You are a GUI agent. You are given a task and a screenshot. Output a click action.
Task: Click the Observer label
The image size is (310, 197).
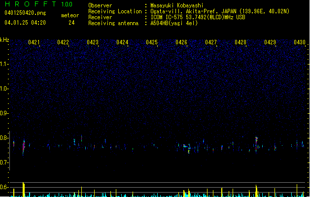tap(100, 5)
